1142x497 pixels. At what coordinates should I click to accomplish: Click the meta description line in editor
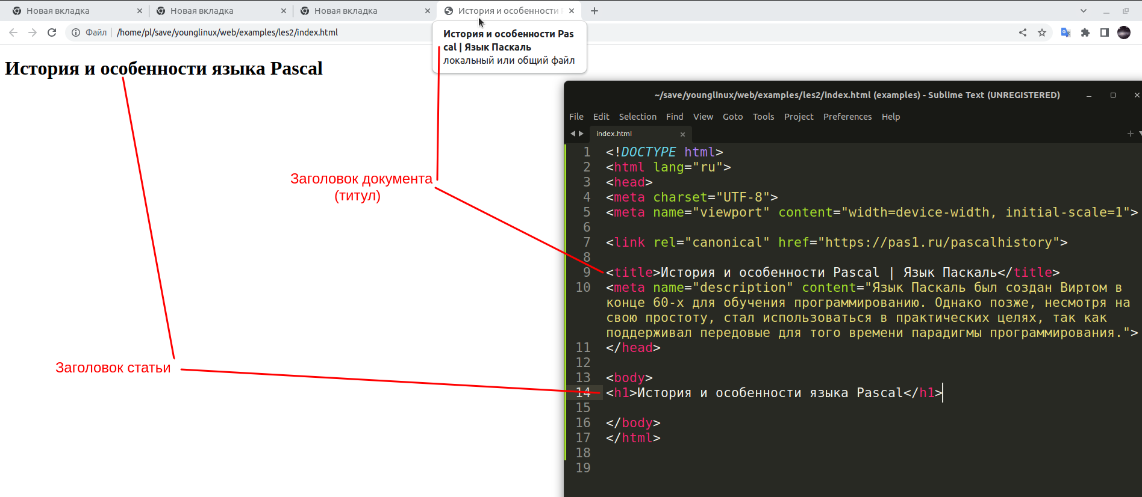tap(872, 310)
